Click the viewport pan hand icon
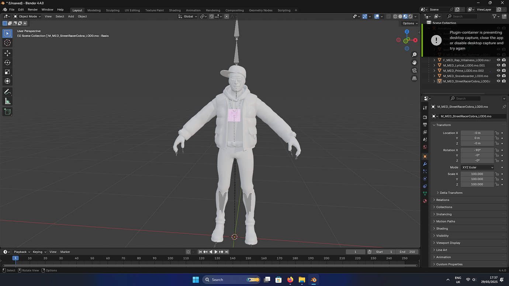The width and height of the screenshot is (509, 286). [414, 62]
